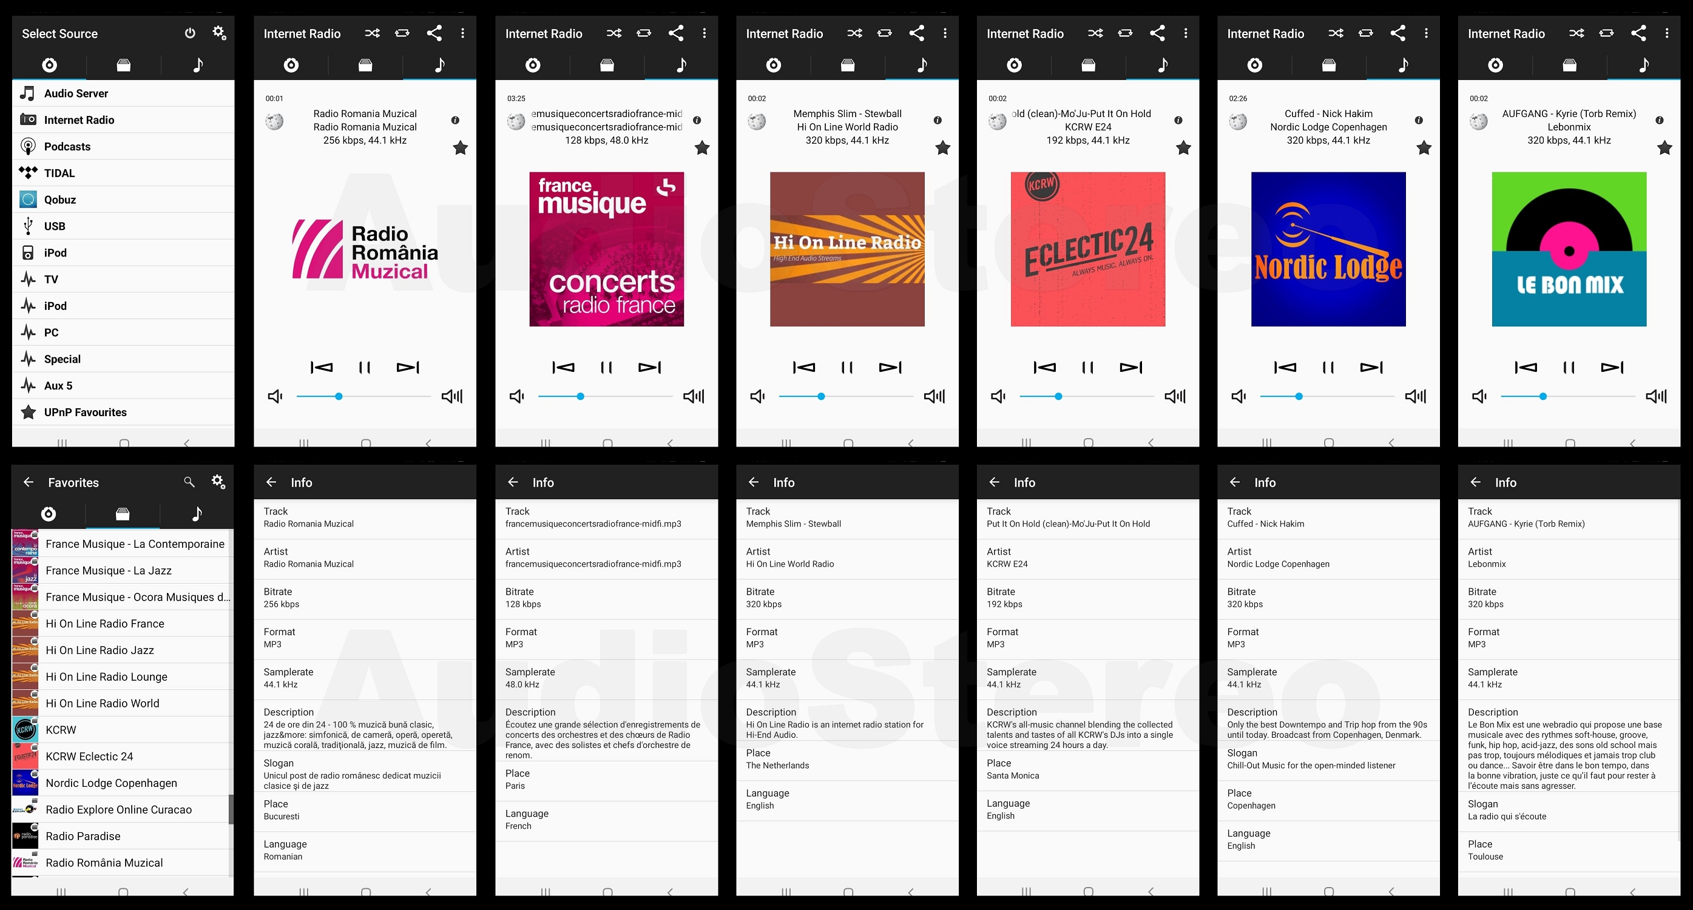Toggle shuffle on Radio Romania Muzical screen

(373, 33)
